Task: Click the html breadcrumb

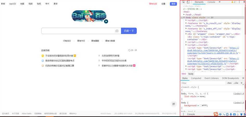Action: pyautogui.click(x=184, y=74)
